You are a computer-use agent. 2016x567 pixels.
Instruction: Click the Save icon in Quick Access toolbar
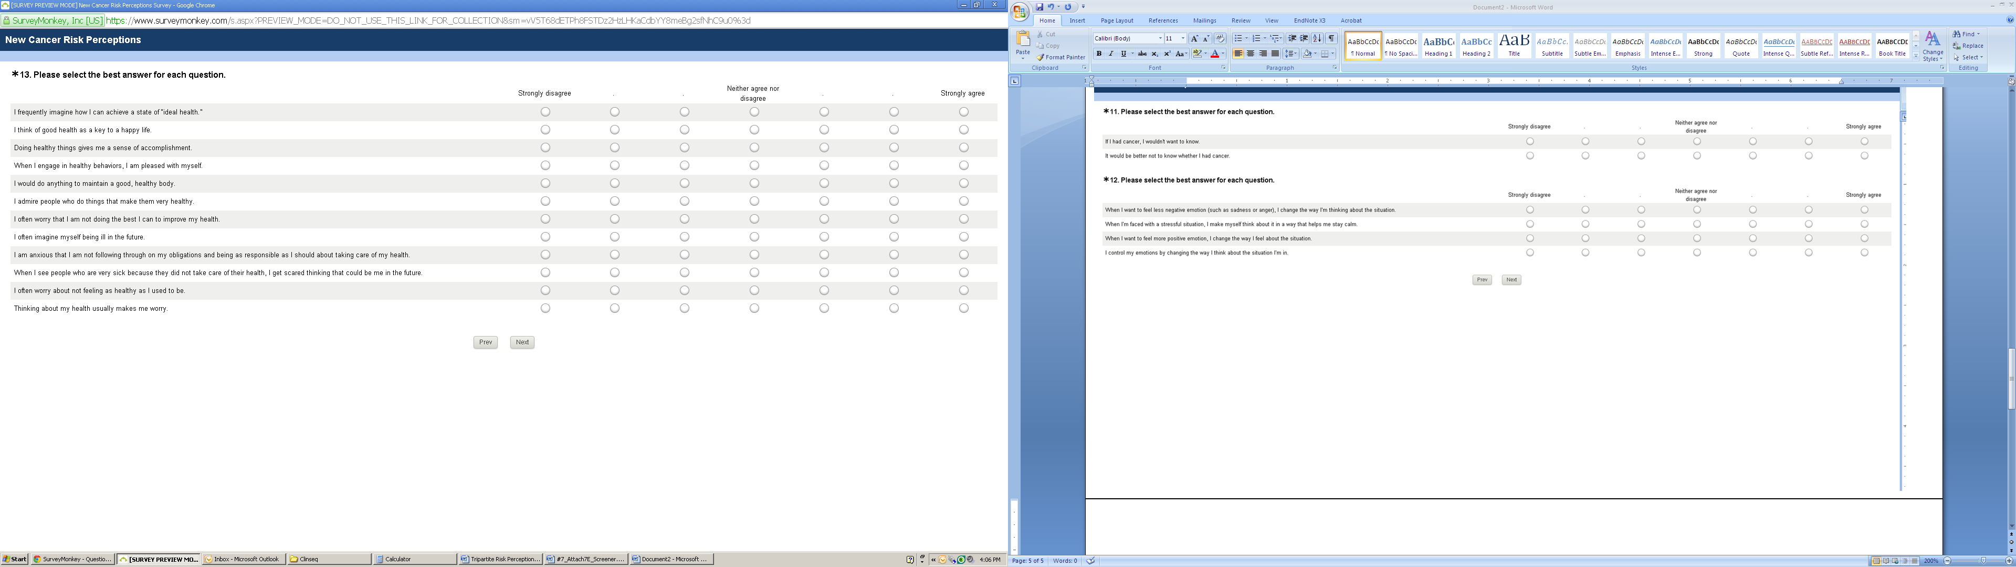(1040, 7)
